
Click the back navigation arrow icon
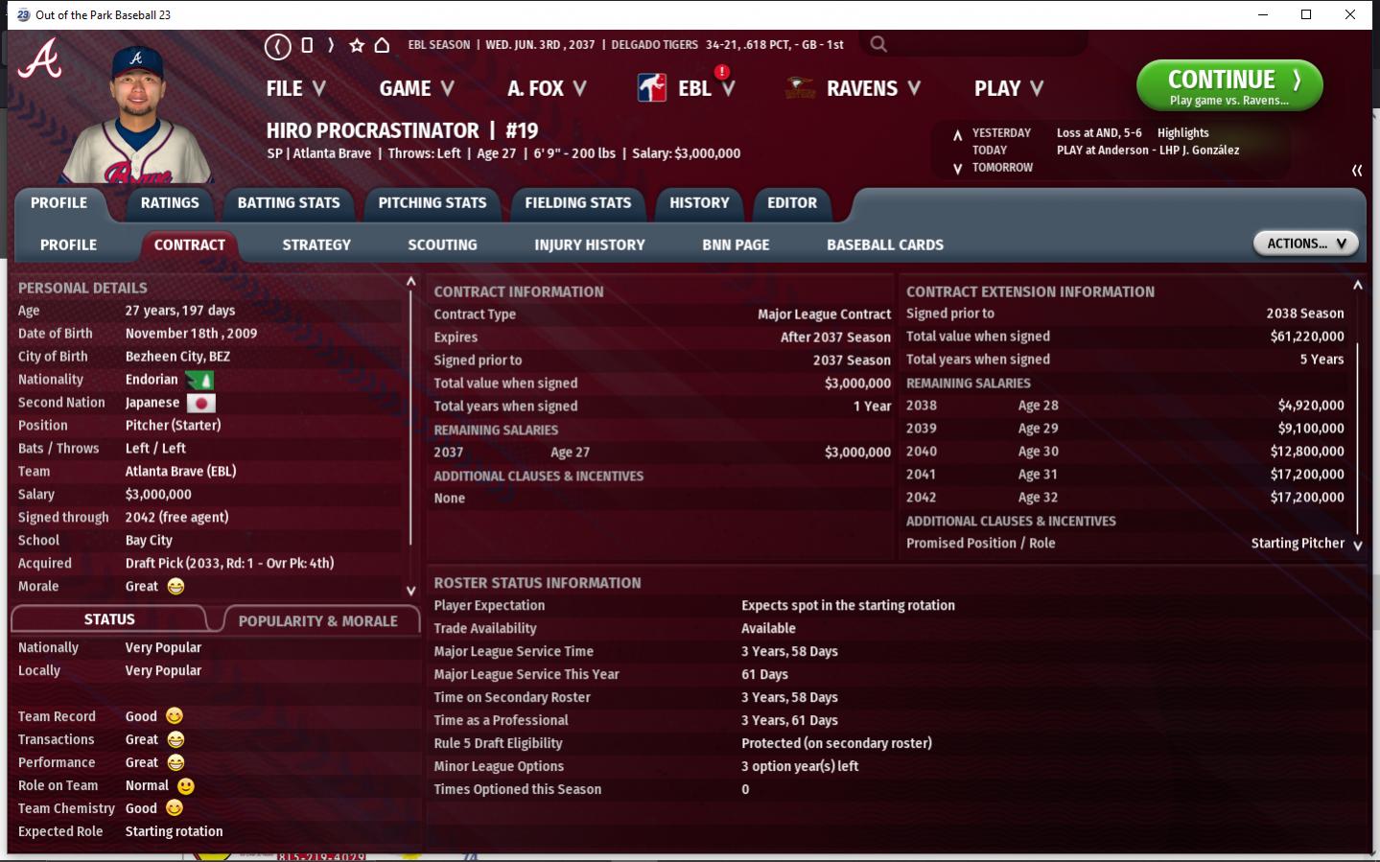(x=277, y=45)
